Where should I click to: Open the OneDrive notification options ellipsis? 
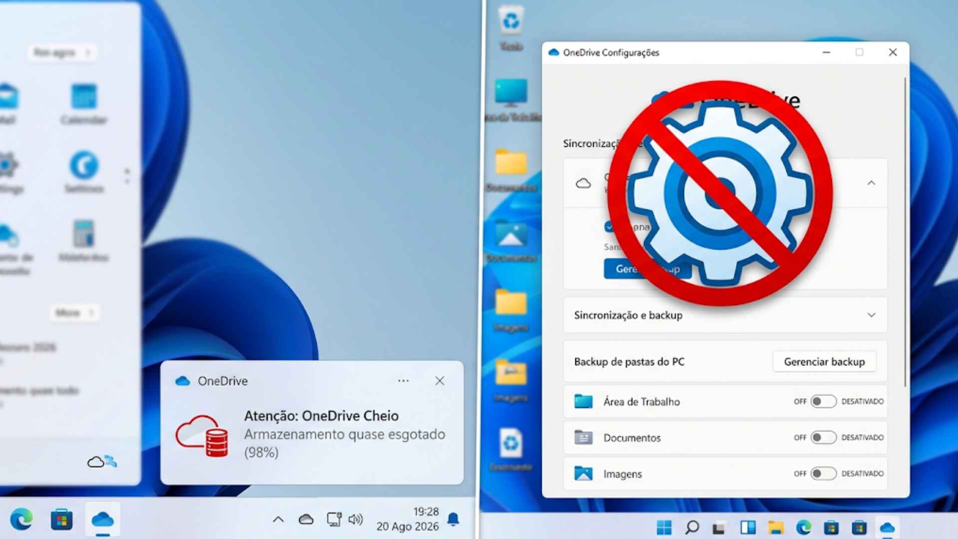coord(403,381)
